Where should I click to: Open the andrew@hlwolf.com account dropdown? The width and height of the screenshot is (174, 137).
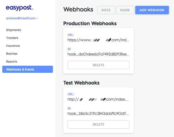[x=22, y=18]
